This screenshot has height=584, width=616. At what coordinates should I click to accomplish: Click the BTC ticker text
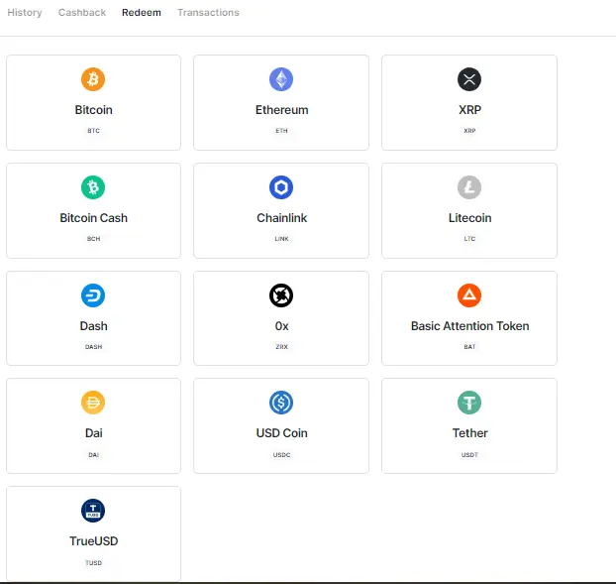coord(93,131)
